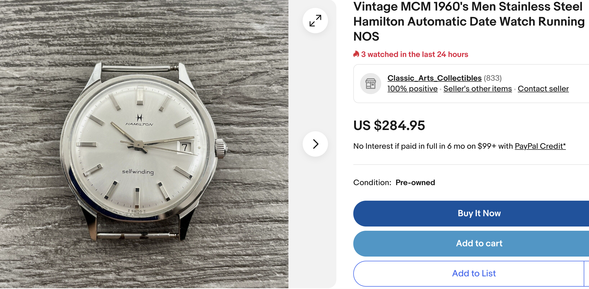
Task: View the seller's (833) feedback score
Action: point(493,78)
